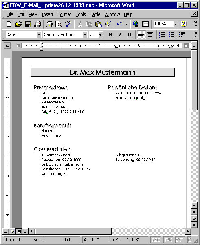Insert Hyperlink with globe icon

pos(136,24)
